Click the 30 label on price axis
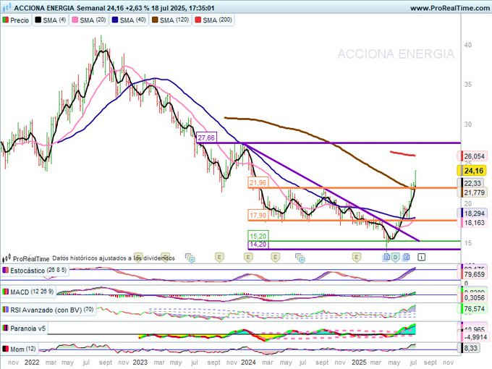 tap(467, 124)
